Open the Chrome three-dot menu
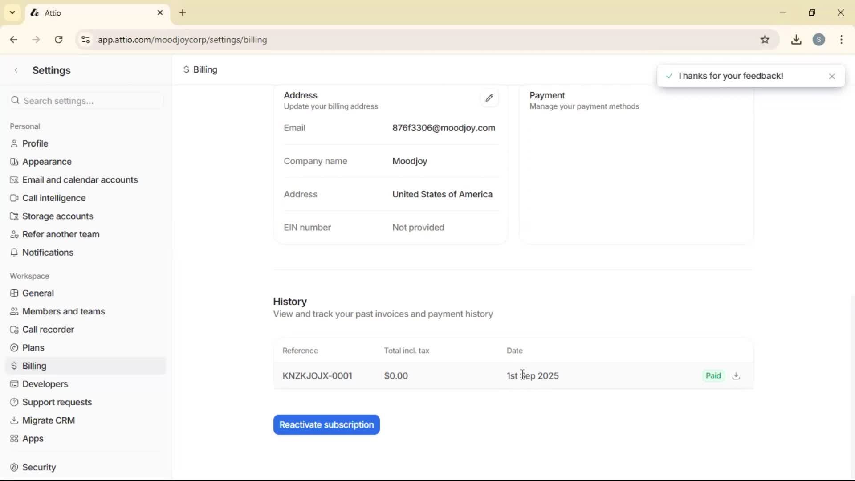The image size is (855, 481). 841,40
